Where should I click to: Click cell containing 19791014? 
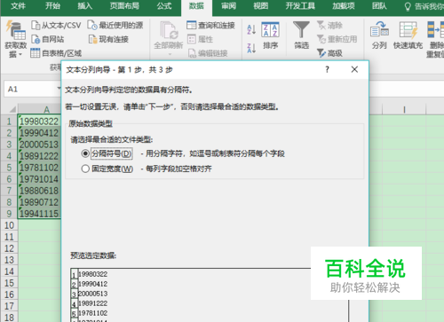(39, 179)
